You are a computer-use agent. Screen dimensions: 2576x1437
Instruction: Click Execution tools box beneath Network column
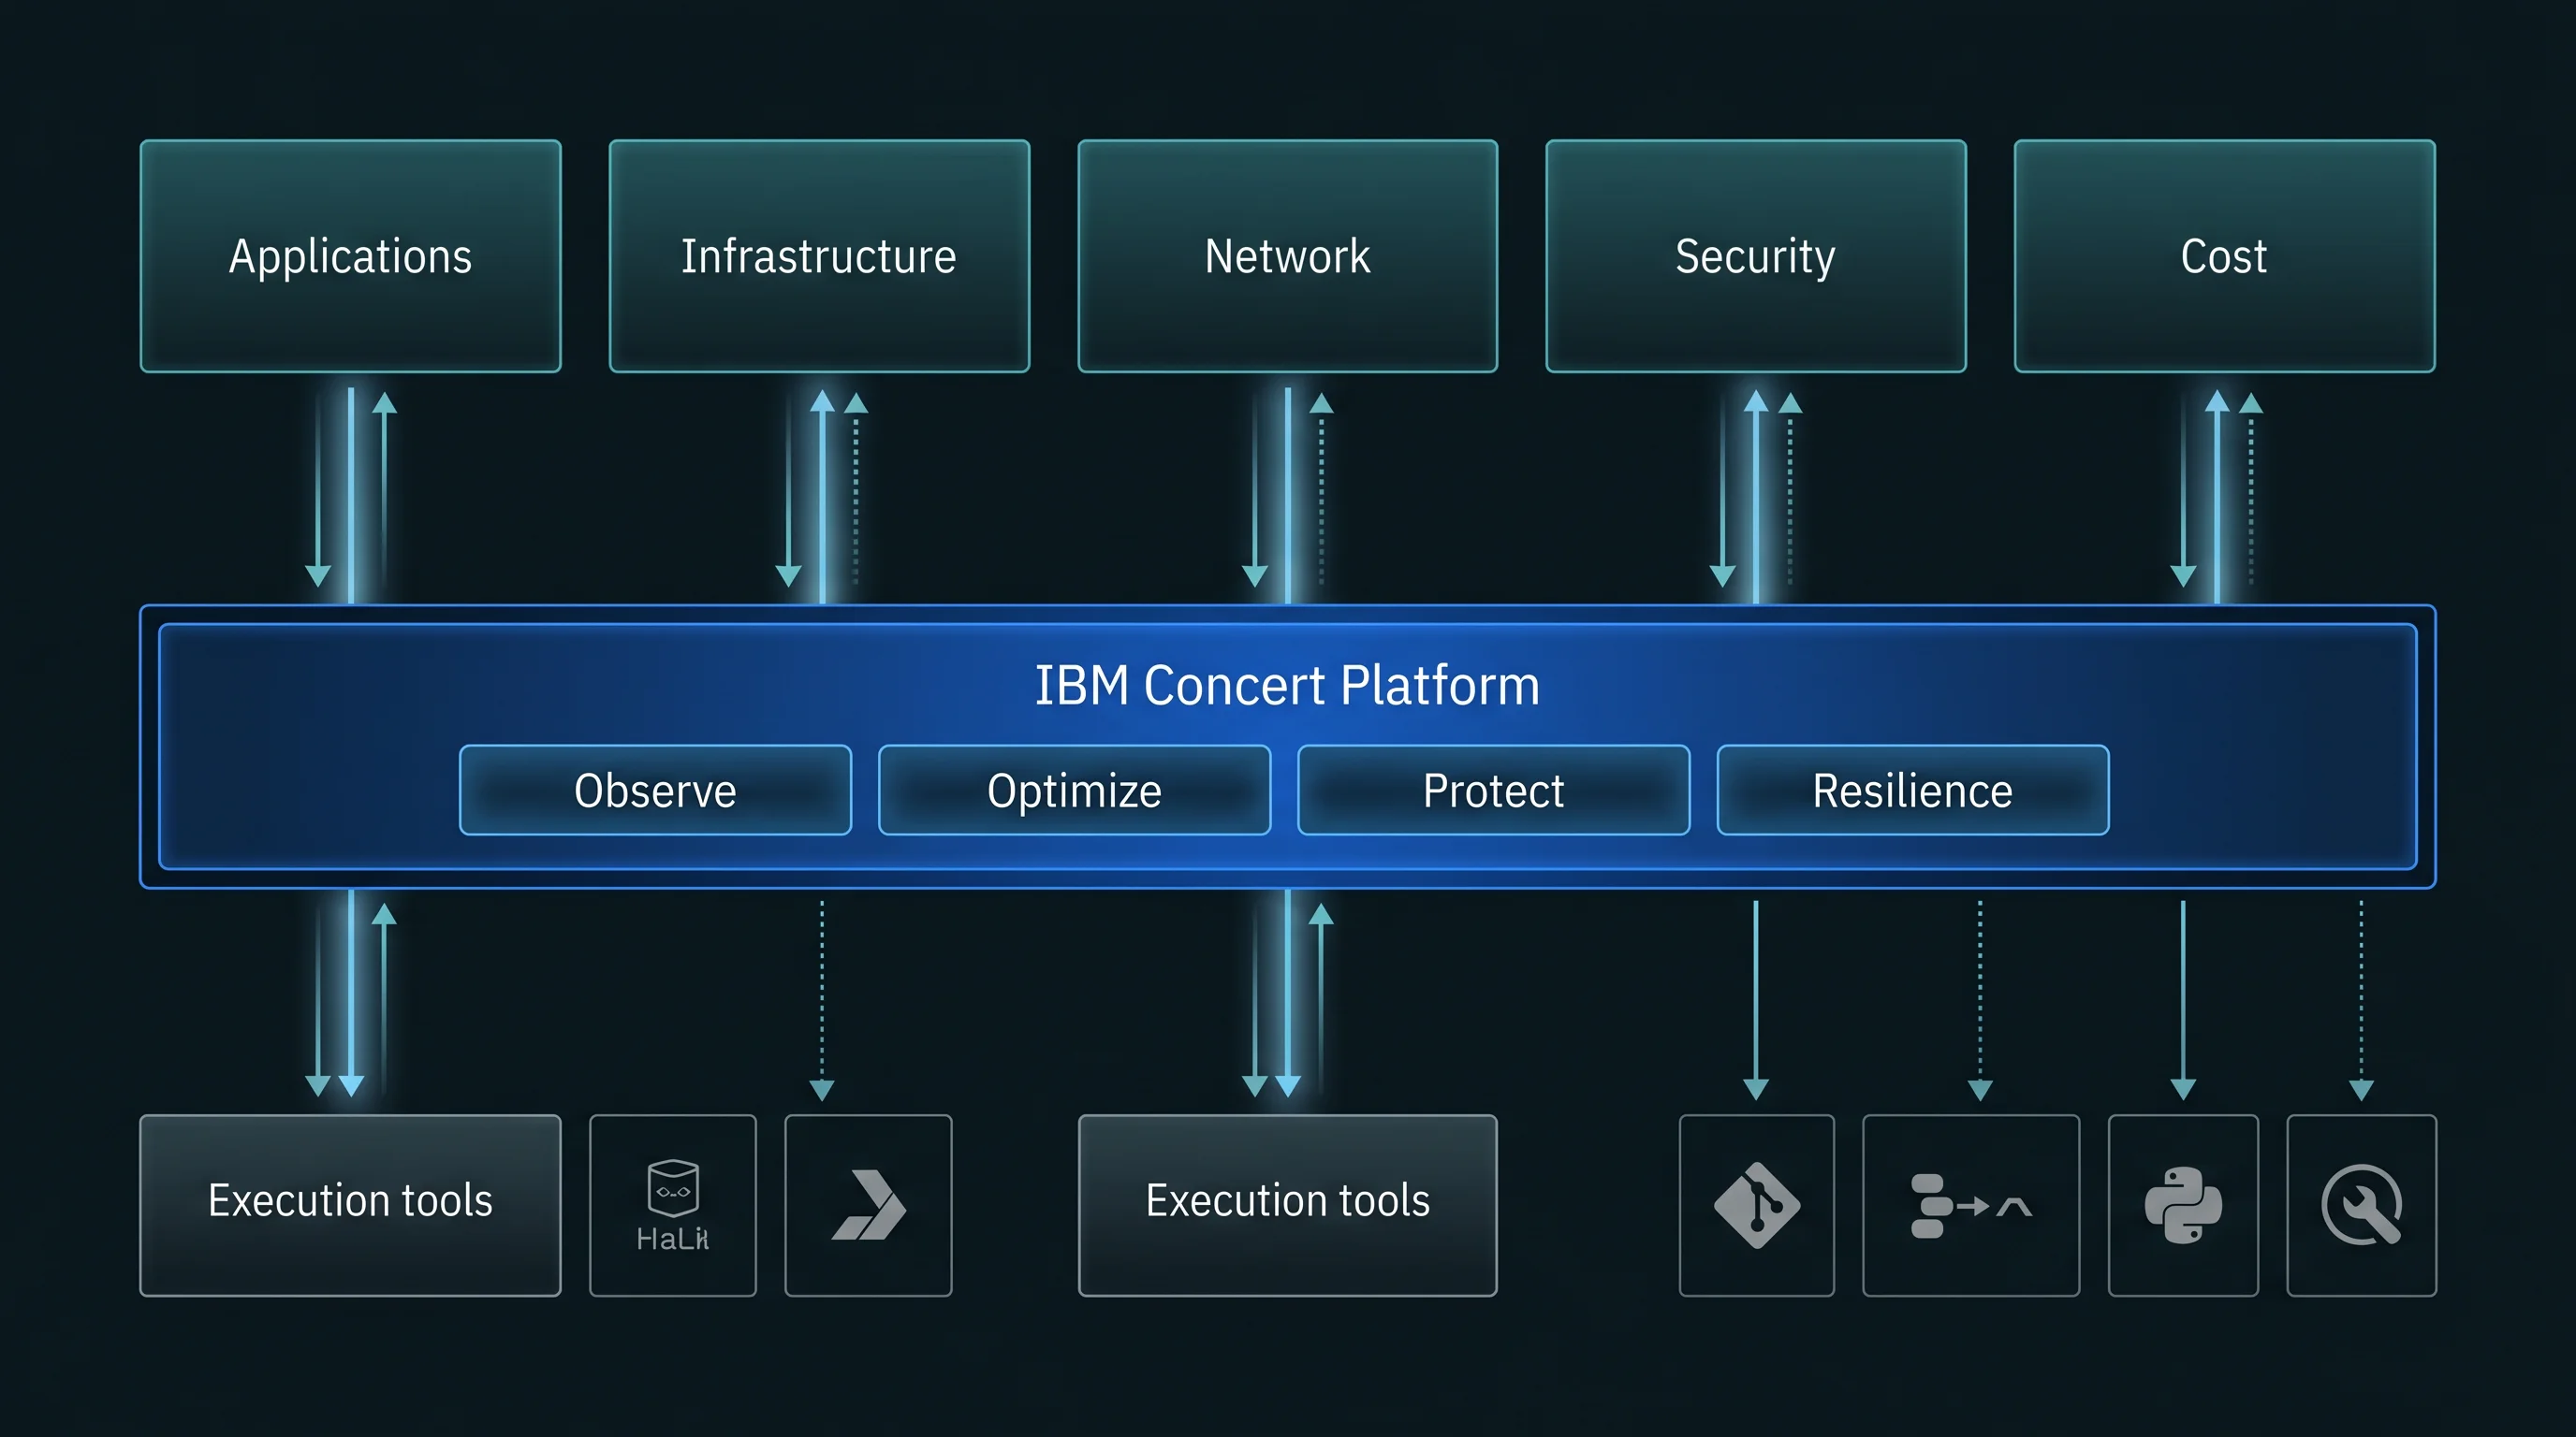[1287, 1205]
